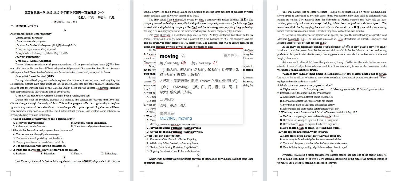Click option "A. Humans Are Not Needed in Future Shipping"

(x=171, y=139)
